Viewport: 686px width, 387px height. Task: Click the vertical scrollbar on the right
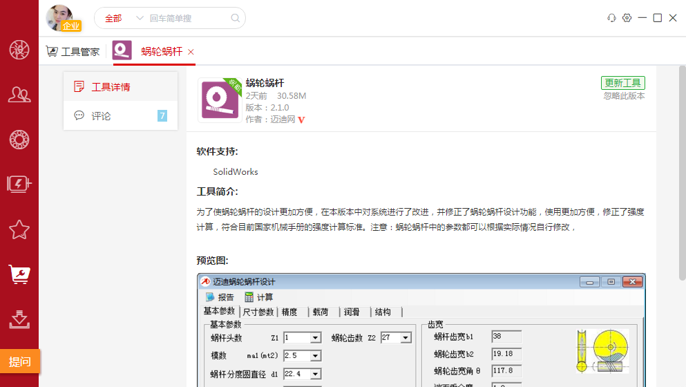click(682, 173)
